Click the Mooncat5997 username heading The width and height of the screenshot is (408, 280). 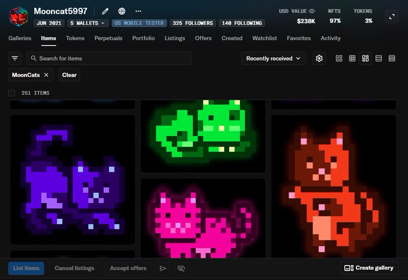(x=61, y=11)
